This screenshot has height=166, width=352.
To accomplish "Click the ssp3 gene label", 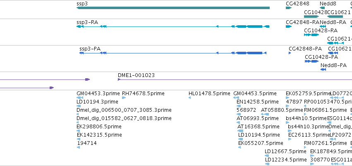I will click(x=82, y=4).
